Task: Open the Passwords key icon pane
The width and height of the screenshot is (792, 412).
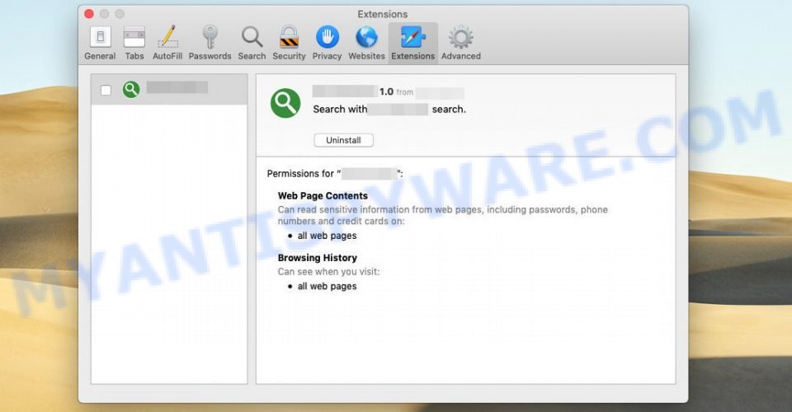Action: click(210, 43)
